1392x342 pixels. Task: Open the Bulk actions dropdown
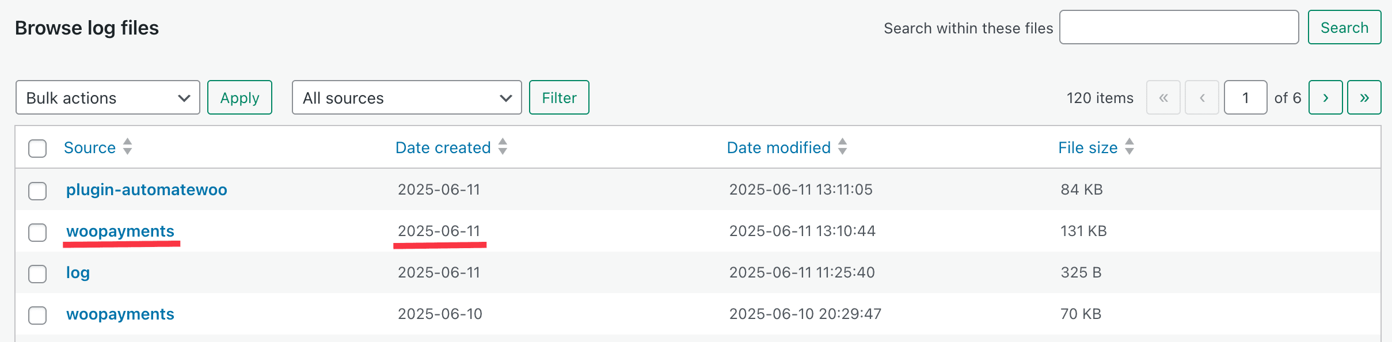tap(108, 97)
